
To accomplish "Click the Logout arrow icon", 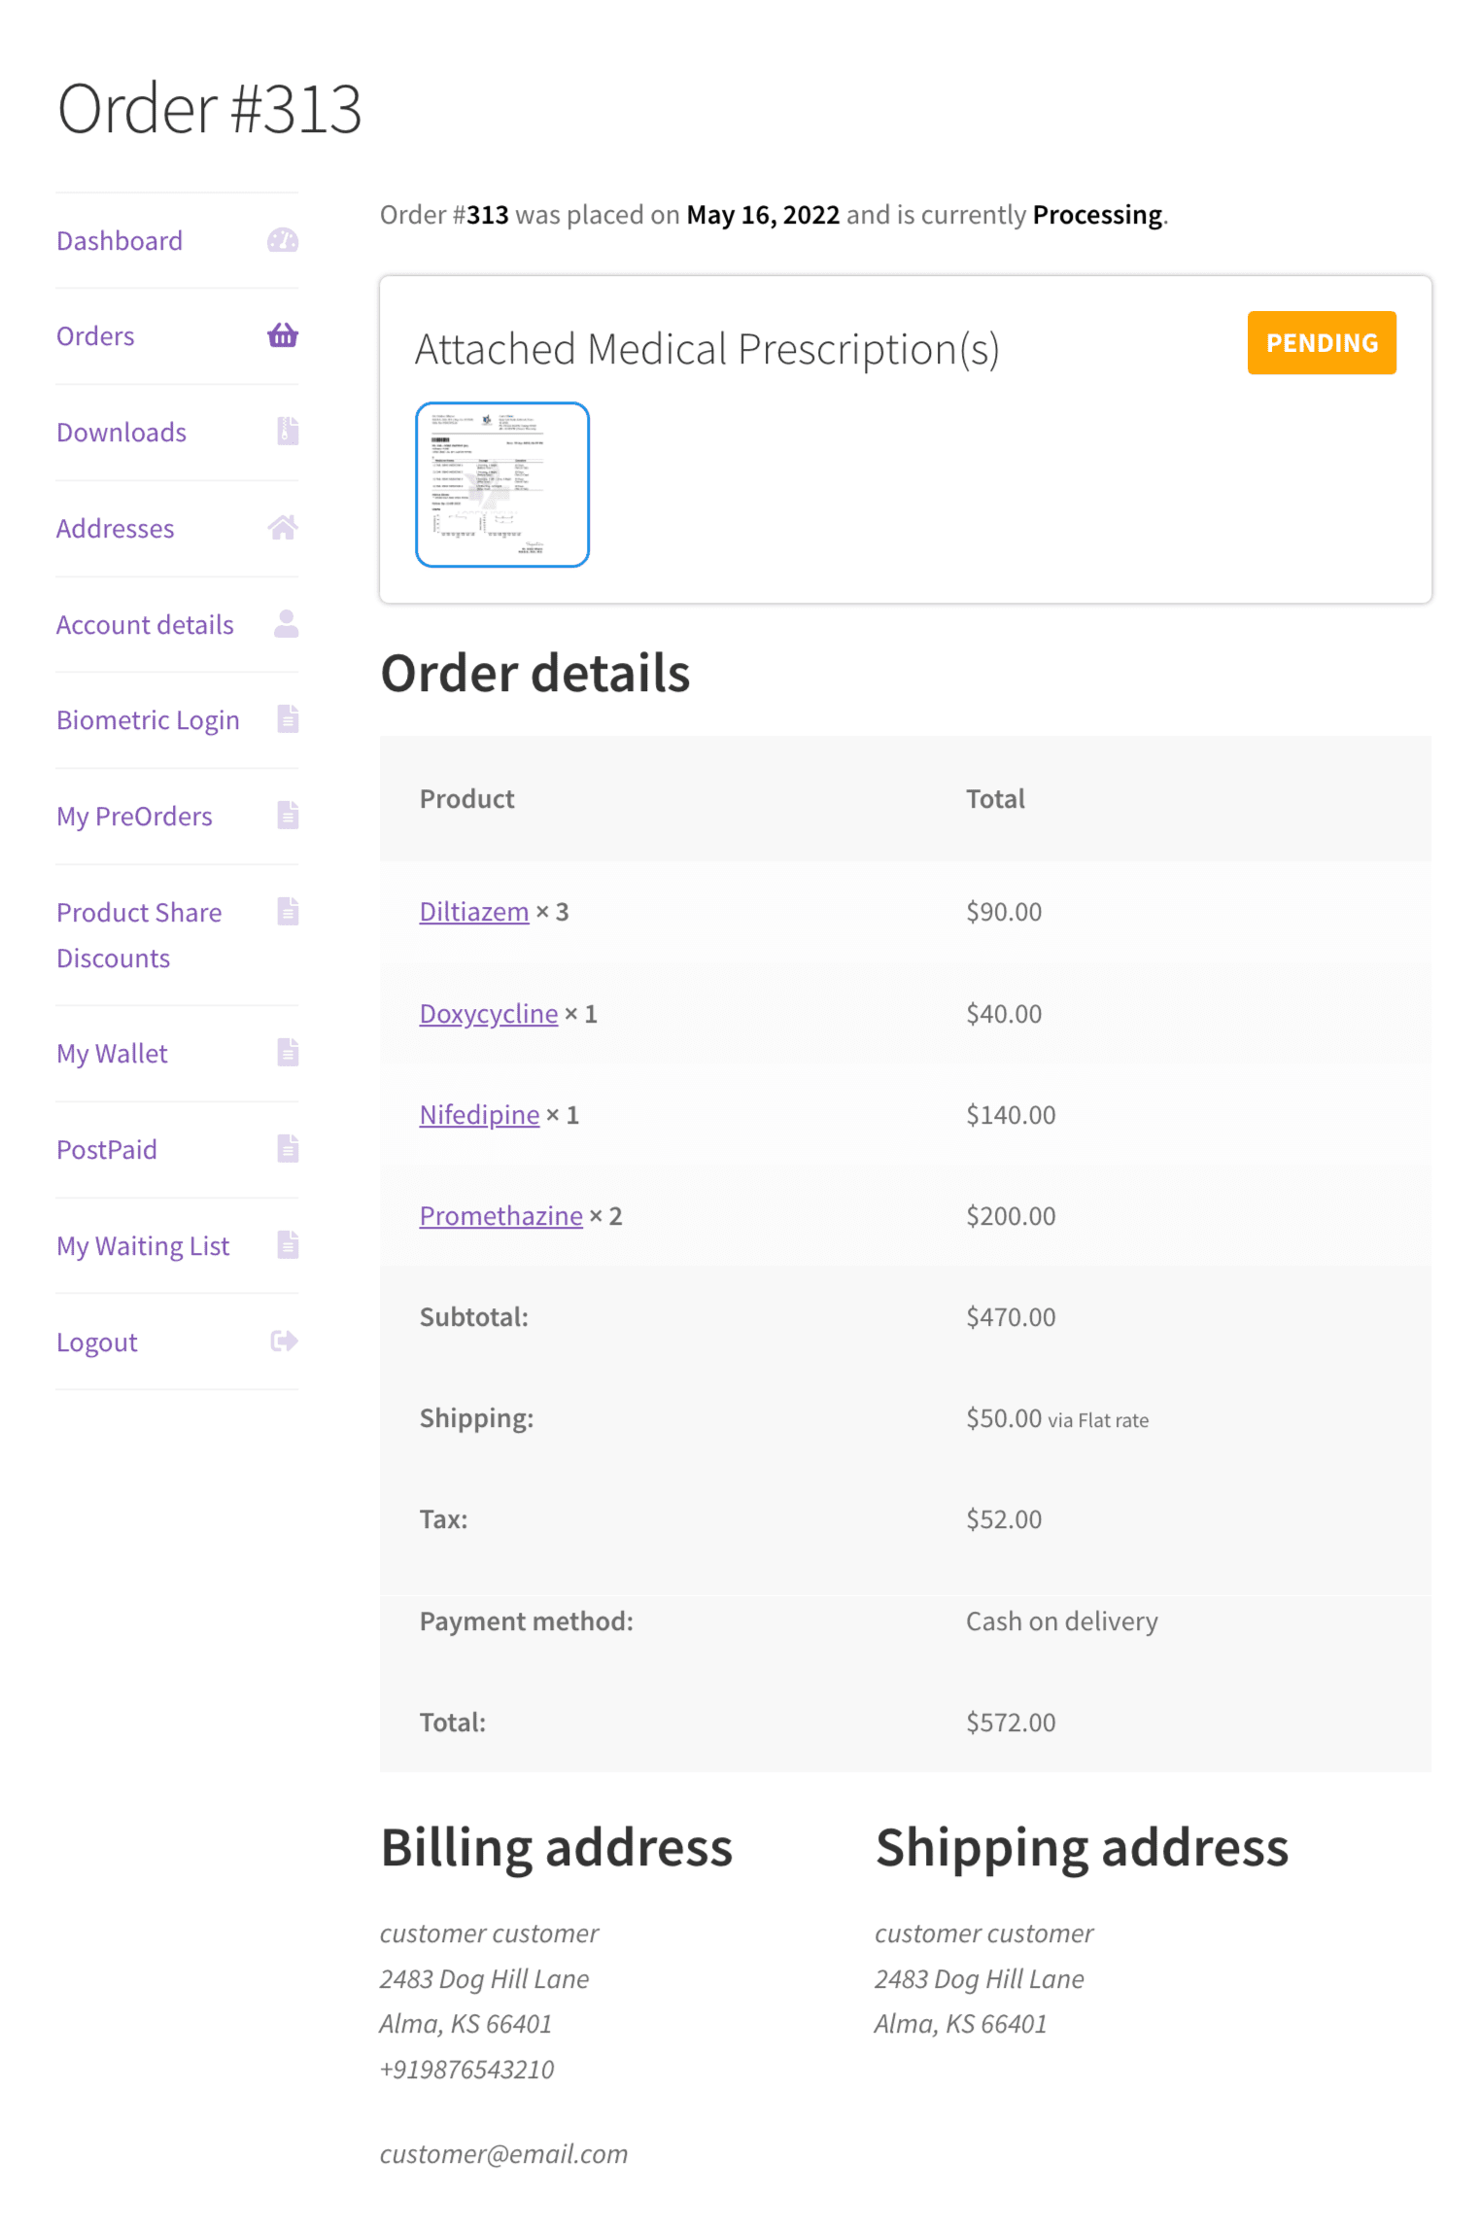I will pos(284,1341).
